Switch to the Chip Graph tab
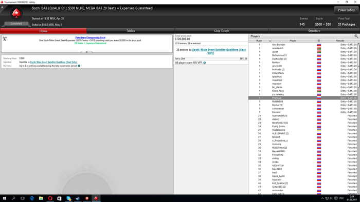The image size is (360, 202). tap(222, 31)
